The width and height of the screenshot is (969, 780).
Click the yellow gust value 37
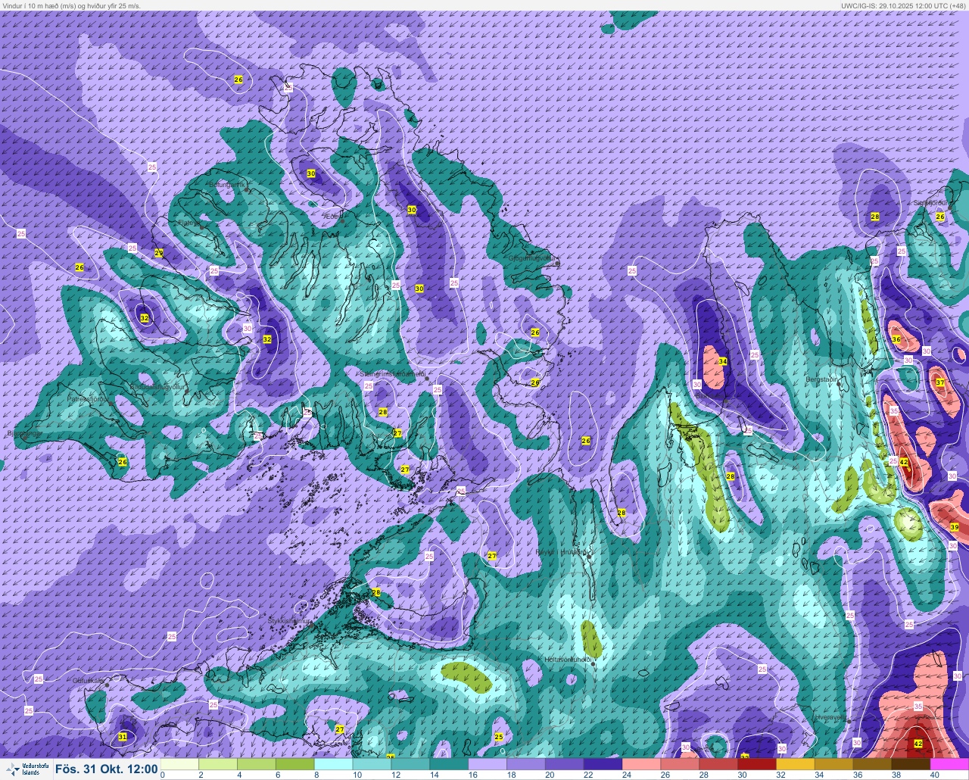click(x=939, y=382)
